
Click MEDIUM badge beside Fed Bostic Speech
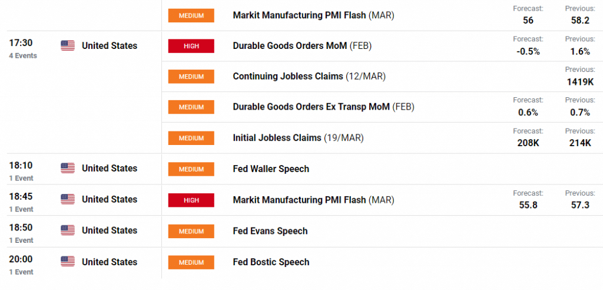191,262
